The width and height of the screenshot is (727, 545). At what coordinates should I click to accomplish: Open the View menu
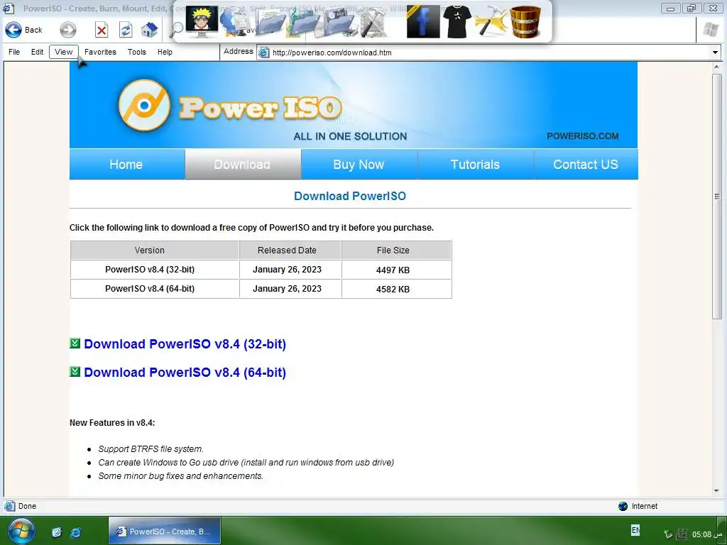pos(63,52)
